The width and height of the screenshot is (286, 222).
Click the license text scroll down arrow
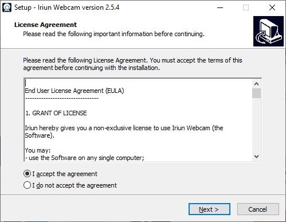click(256, 157)
